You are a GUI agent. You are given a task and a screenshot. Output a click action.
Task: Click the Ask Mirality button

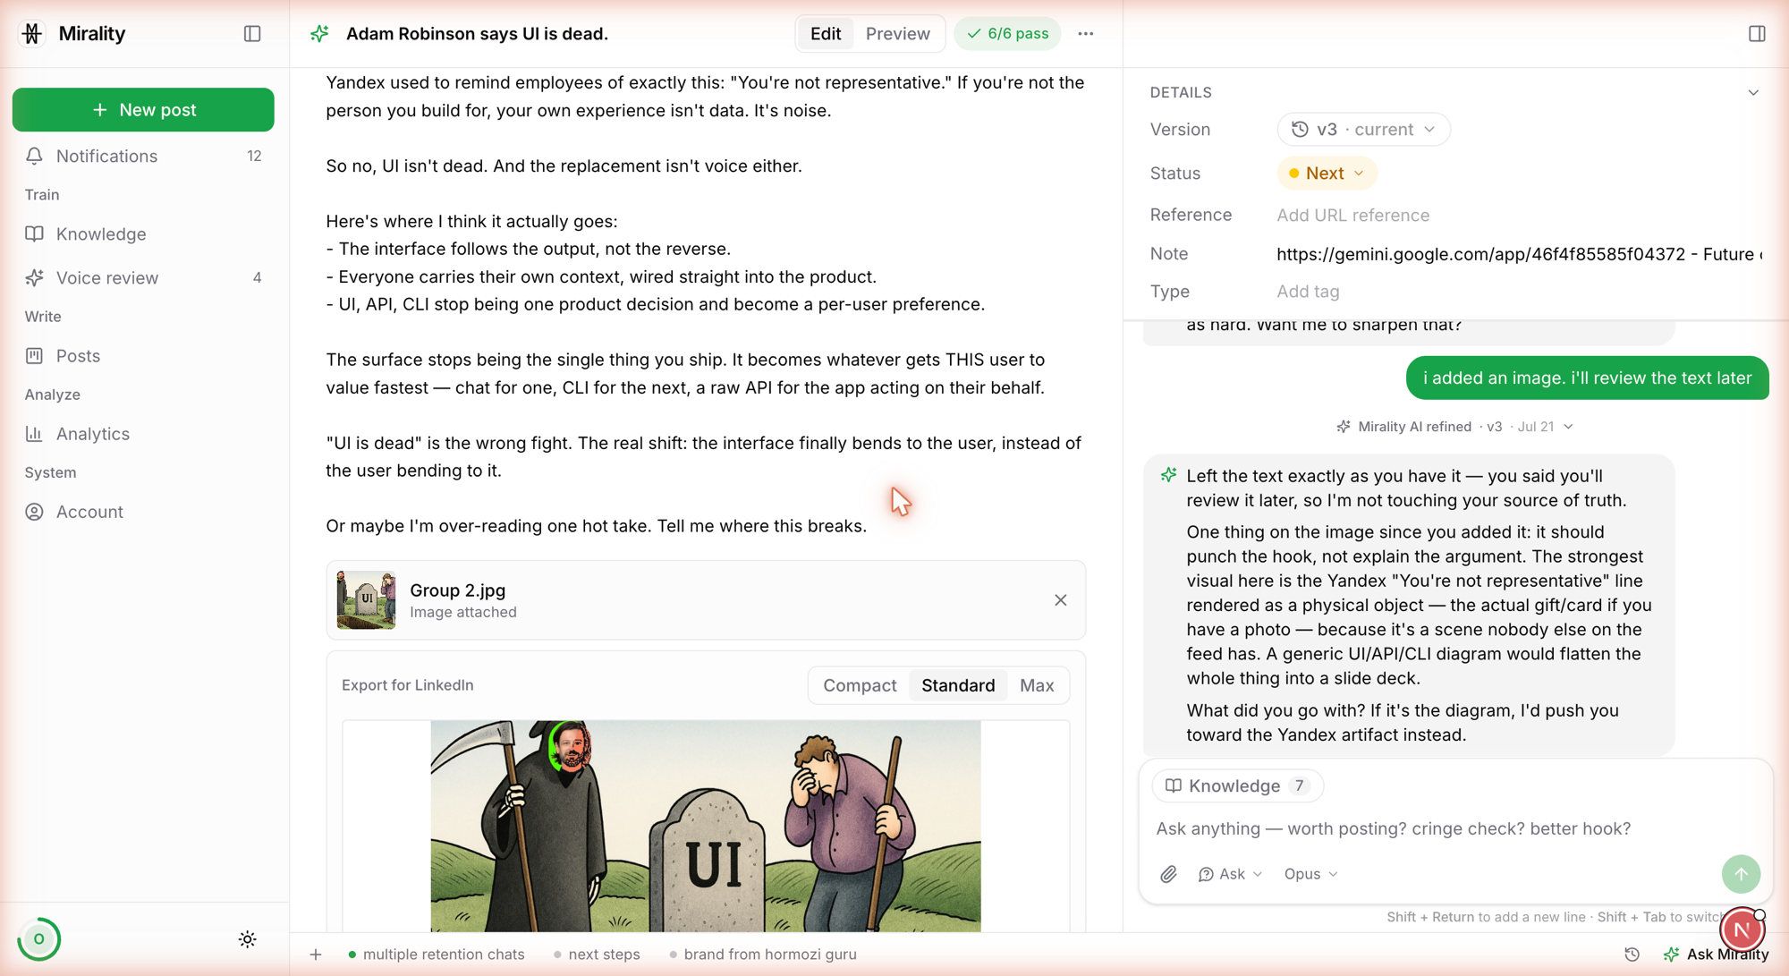click(x=1716, y=955)
